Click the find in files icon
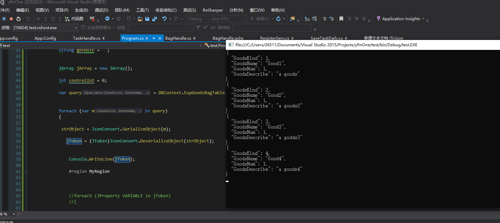This screenshot has height=223, width=500. 292,19
